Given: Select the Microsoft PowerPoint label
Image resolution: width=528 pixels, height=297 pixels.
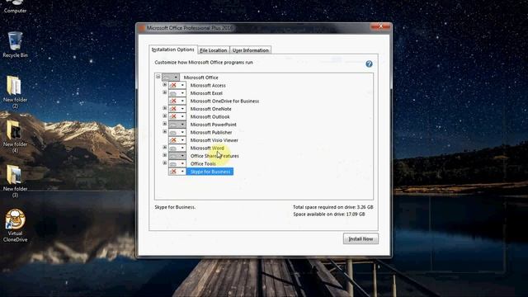Looking at the screenshot, I should coord(213,125).
